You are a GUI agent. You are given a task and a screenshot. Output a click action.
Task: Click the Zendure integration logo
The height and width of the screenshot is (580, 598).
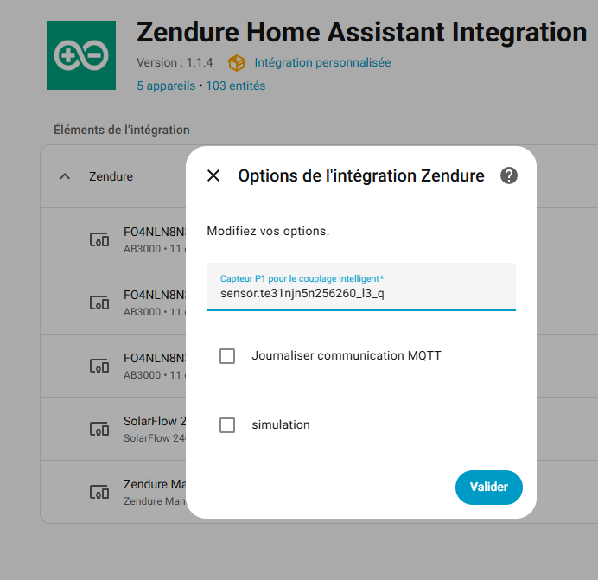(x=81, y=55)
